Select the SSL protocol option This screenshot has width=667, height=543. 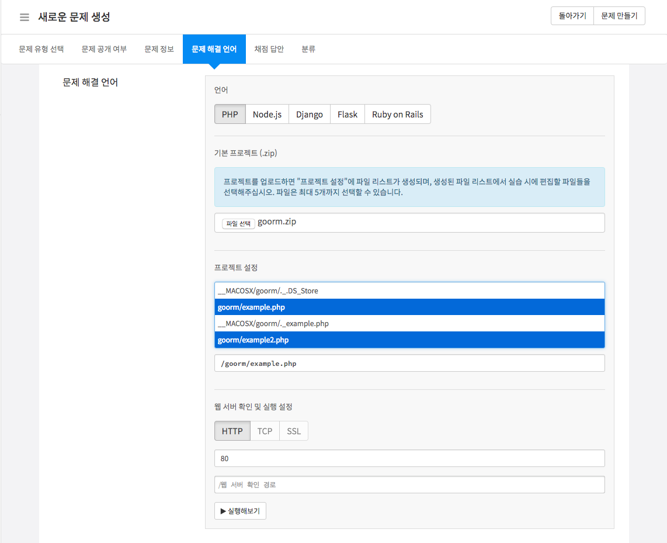(294, 431)
